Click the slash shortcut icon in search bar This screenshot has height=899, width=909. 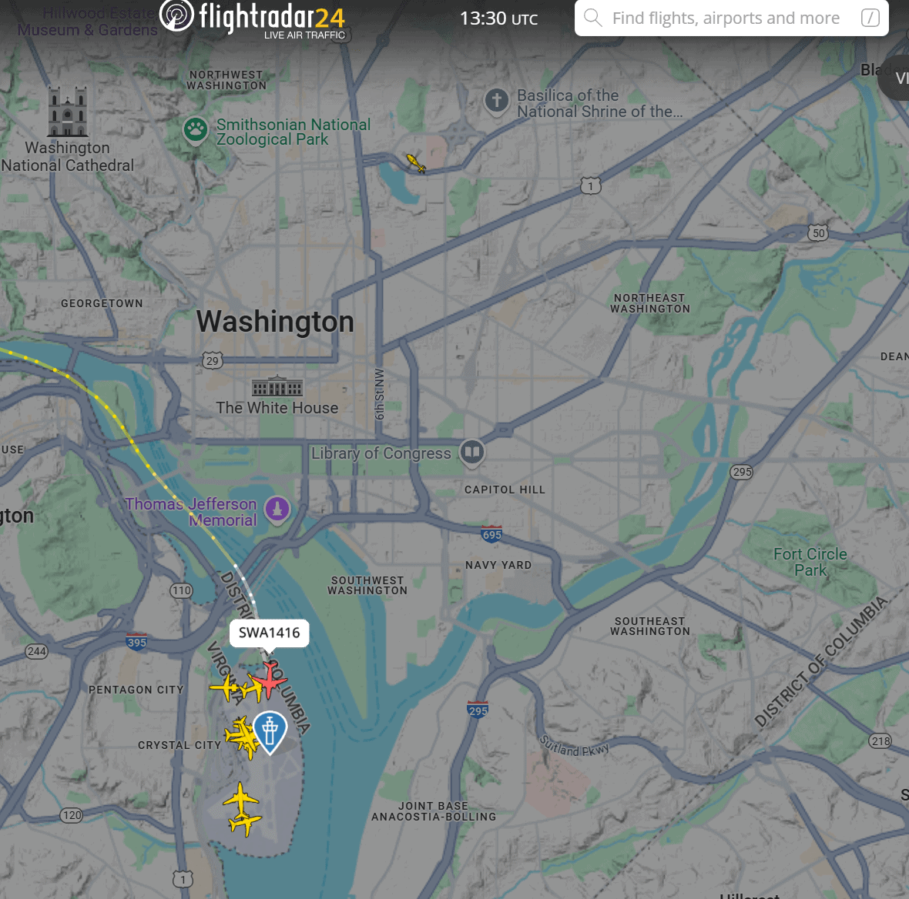click(x=870, y=18)
